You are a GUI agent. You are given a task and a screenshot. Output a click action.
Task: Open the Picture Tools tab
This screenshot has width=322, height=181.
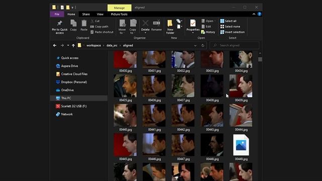(119, 14)
